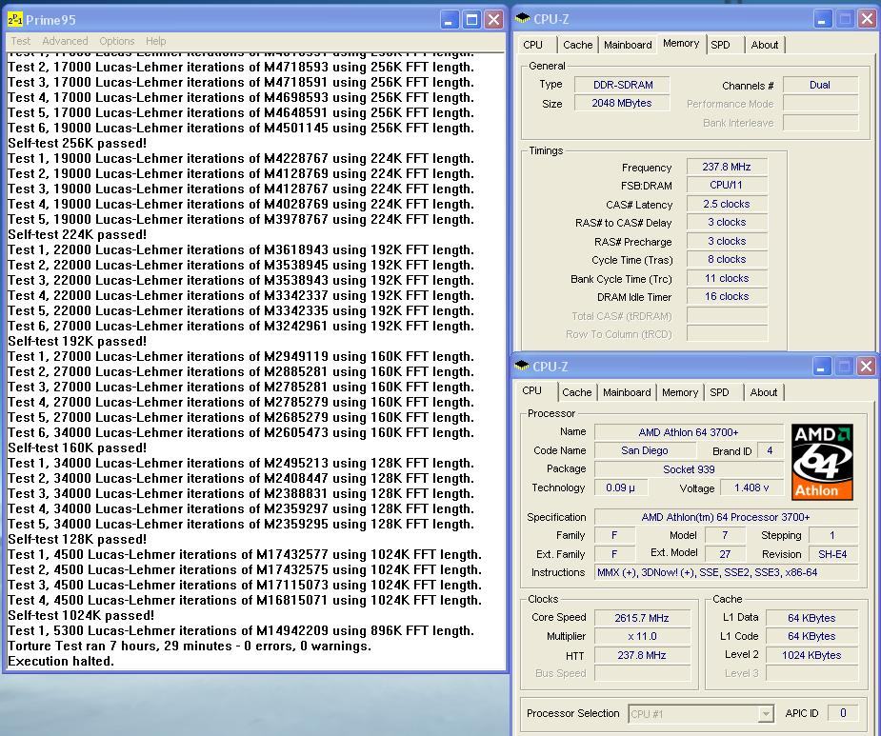881x736 pixels.
Task: Click 'Self-test 256K passed!' line in Prime95
Action: point(77,143)
